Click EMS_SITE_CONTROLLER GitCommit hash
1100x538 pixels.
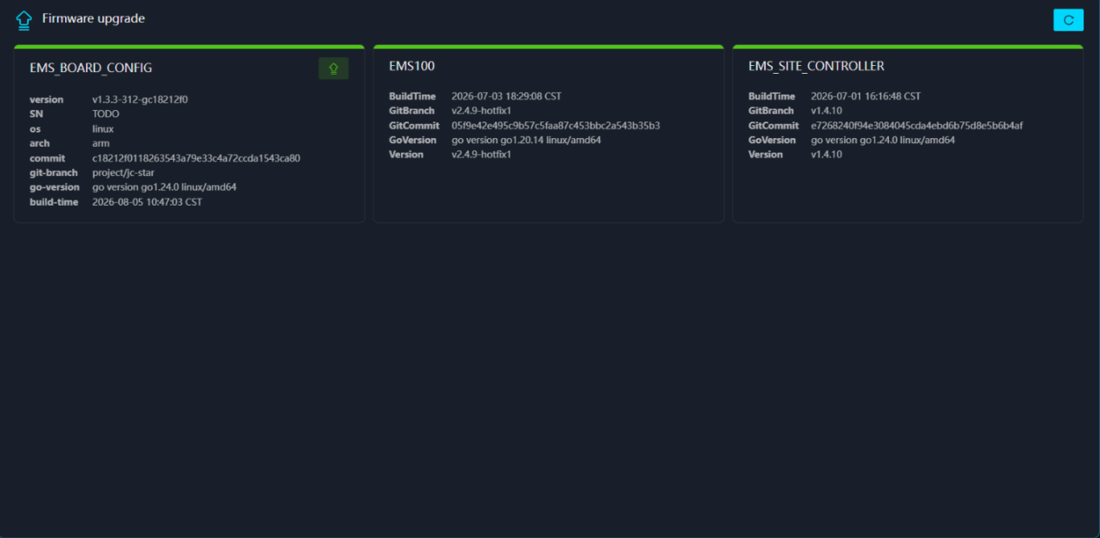click(917, 126)
